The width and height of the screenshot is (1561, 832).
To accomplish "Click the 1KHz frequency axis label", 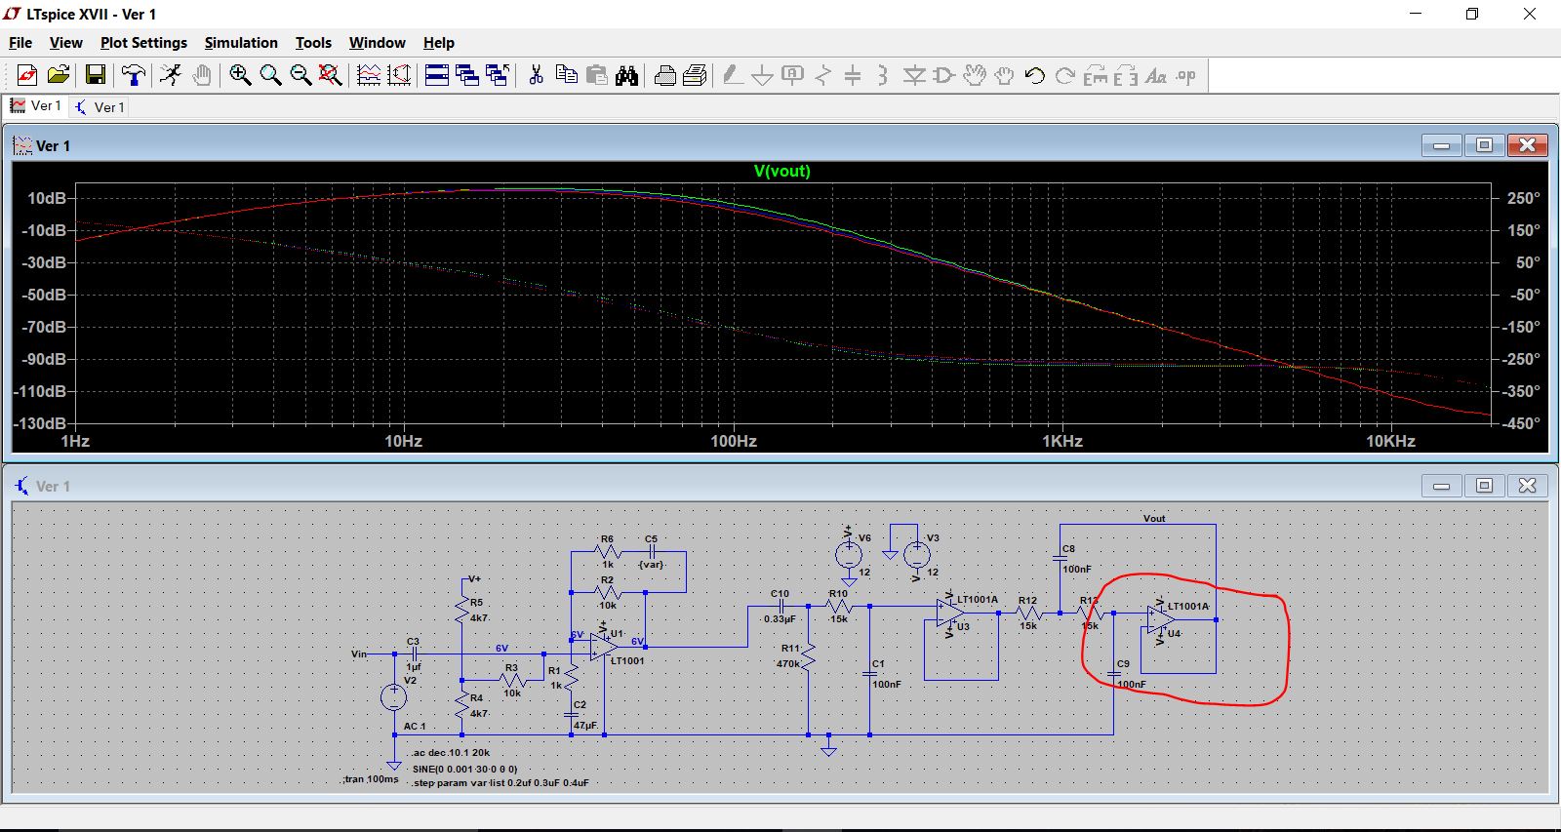I will click(x=1061, y=441).
